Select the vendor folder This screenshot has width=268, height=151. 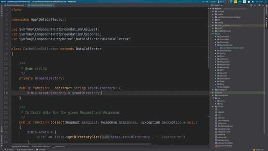coord(220,107)
